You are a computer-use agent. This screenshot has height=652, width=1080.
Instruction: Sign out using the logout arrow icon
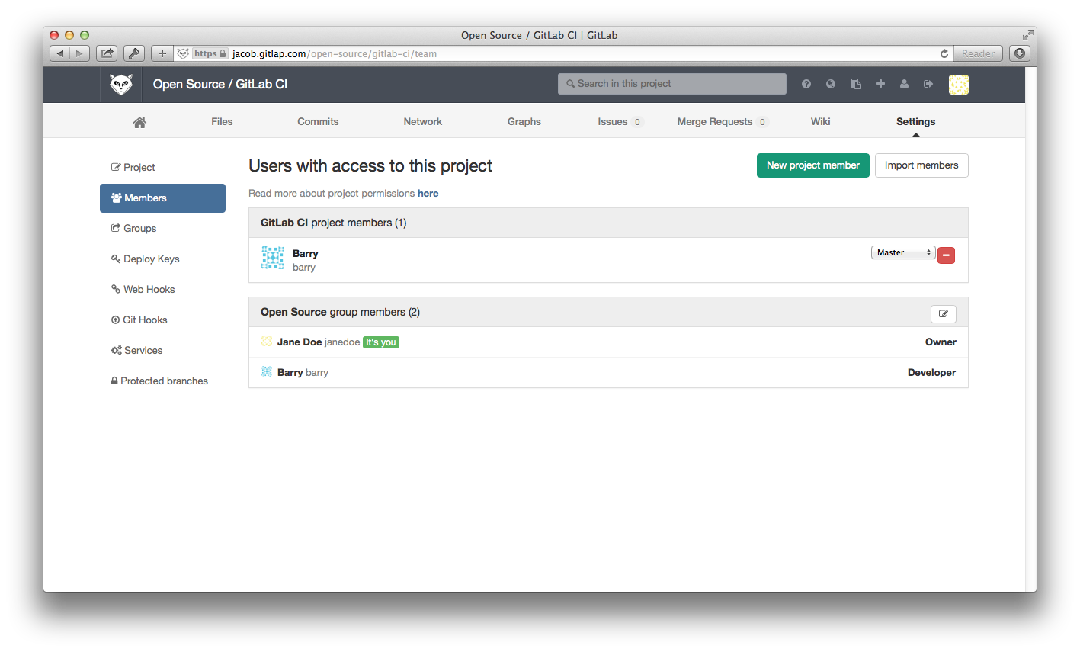[928, 84]
